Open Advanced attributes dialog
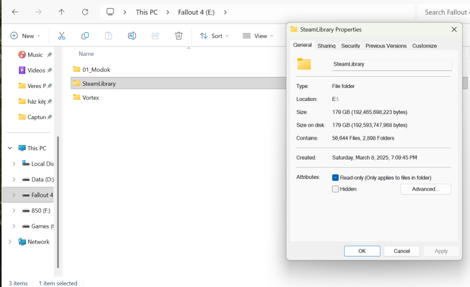This screenshot has width=470, height=287. (x=425, y=189)
